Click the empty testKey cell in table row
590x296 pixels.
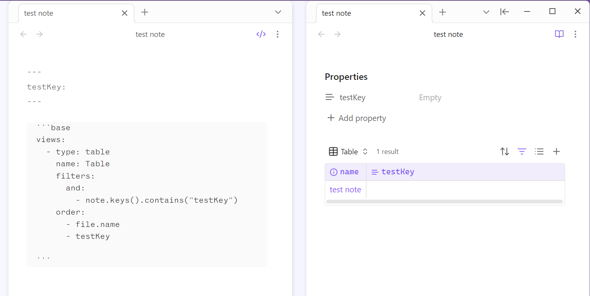click(465, 190)
